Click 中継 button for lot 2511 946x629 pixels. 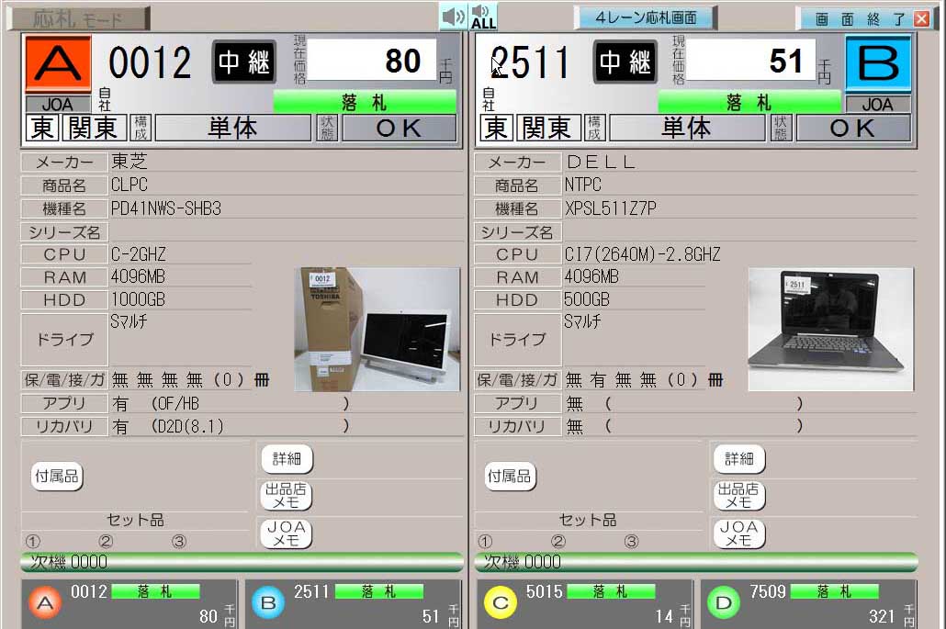[625, 62]
